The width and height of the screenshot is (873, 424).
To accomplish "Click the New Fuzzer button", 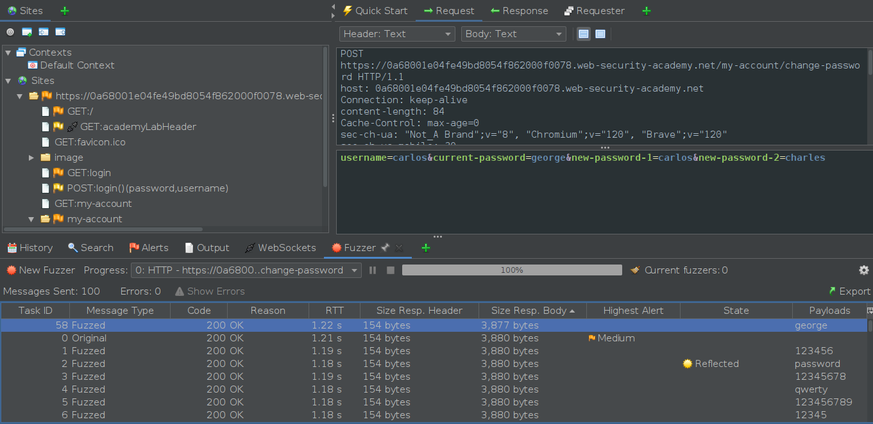I will 40,270.
